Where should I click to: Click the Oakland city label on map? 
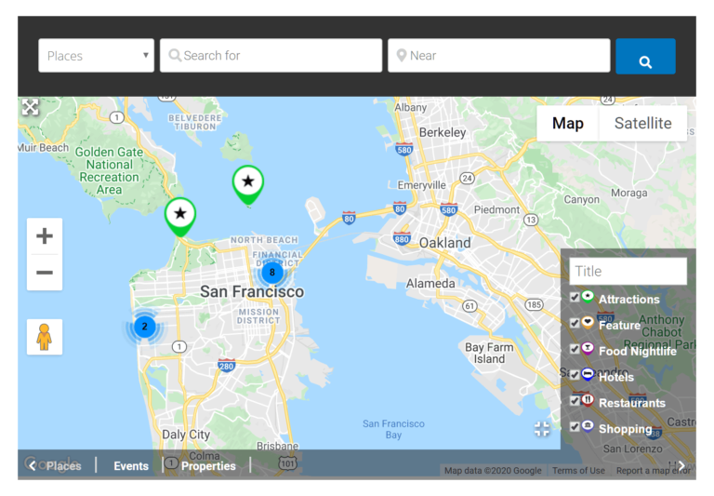point(445,243)
